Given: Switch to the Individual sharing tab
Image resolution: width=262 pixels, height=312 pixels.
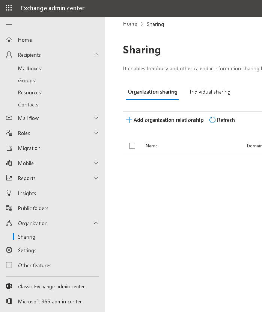Looking at the screenshot, I should point(210,91).
